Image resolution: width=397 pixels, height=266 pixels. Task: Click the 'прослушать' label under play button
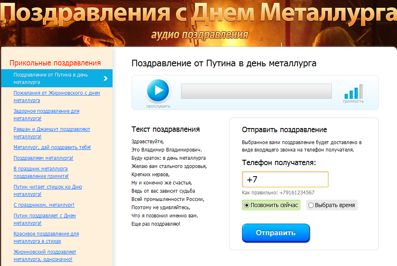point(158,106)
